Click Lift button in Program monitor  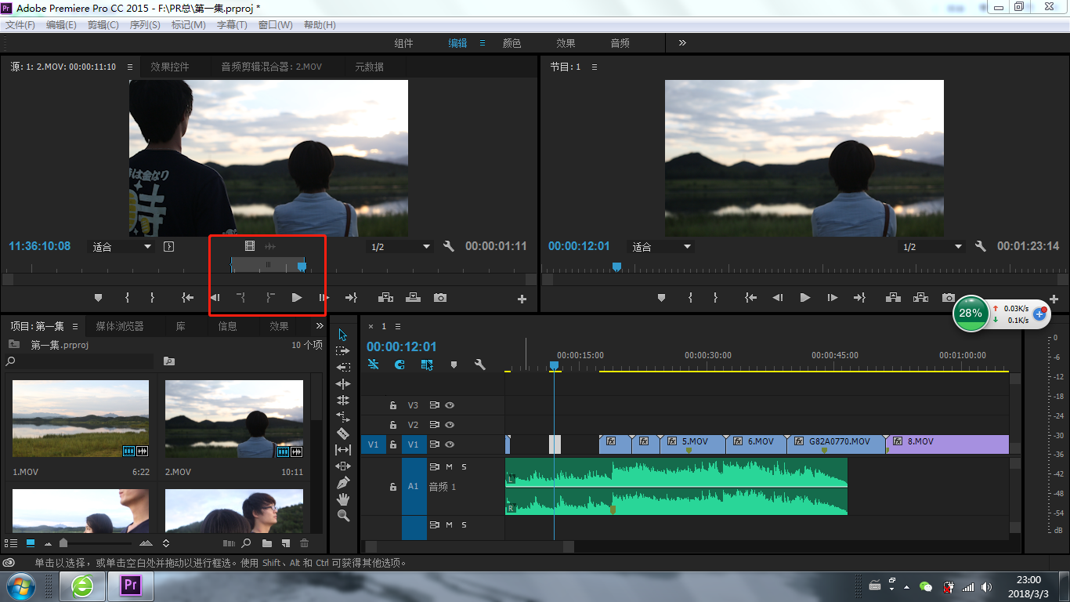(x=893, y=298)
